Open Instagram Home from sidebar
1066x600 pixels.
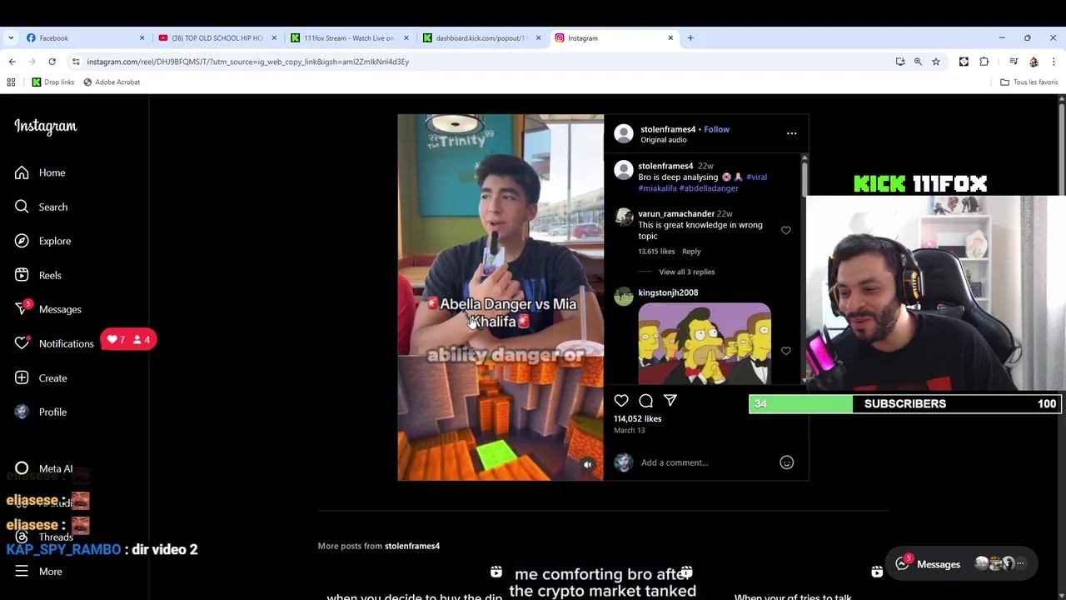[x=39, y=172]
